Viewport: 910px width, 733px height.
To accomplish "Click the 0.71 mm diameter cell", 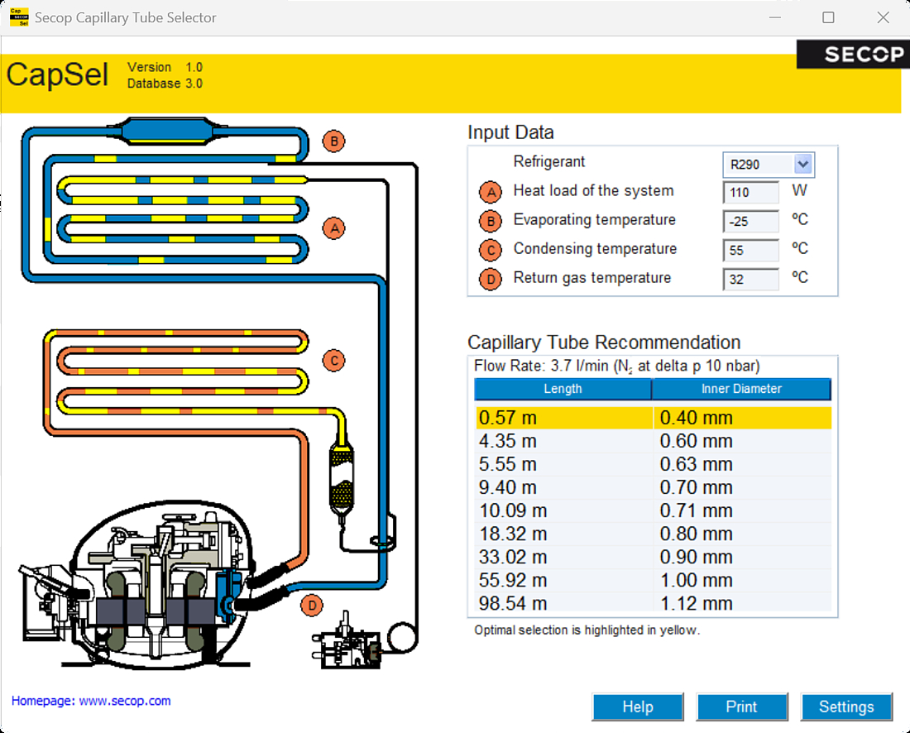I will (743, 510).
